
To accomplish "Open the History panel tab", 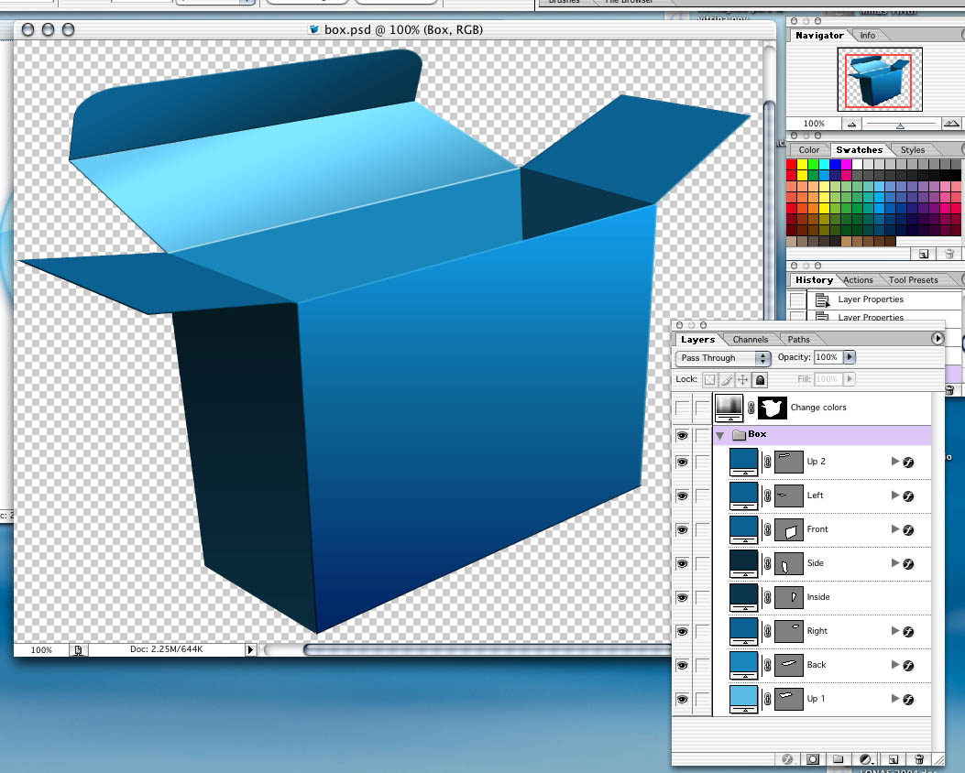I will point(814,279).
